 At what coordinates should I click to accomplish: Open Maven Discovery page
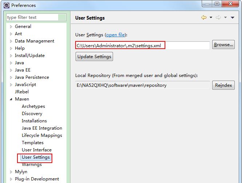point(32,114)
